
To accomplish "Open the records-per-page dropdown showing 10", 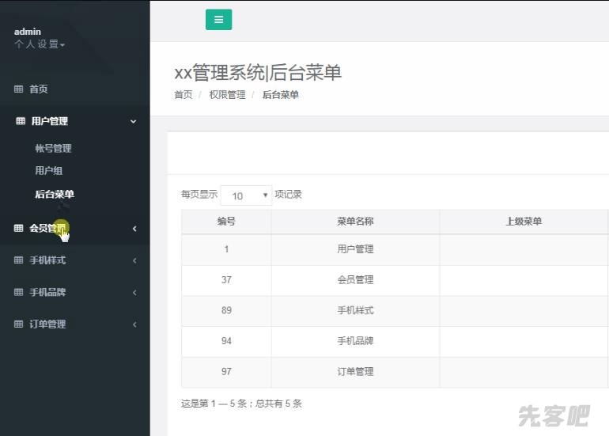I will pos(245,195).
